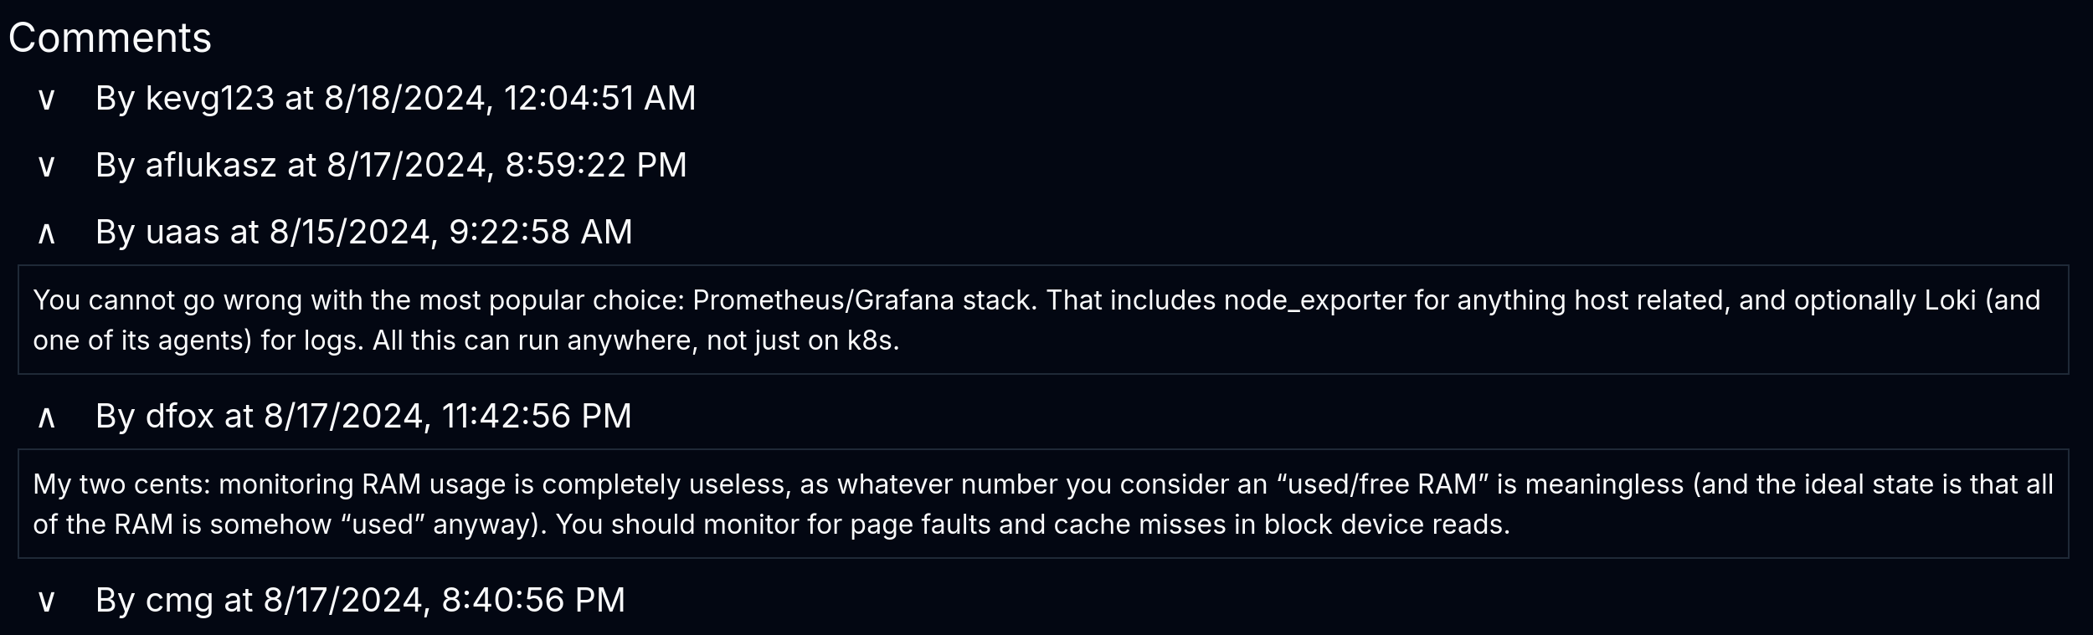
Task: Click the 11:42:56 PM timestamp
Action: pos(536,417)
